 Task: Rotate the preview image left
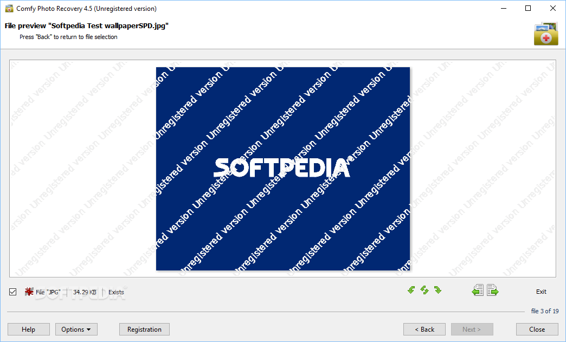pos(411,290)
